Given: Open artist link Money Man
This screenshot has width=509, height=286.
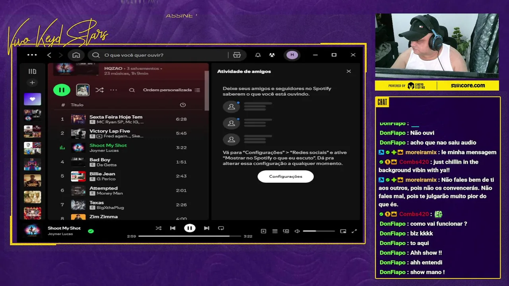Looking at the screenshot, I should [110, 193].
